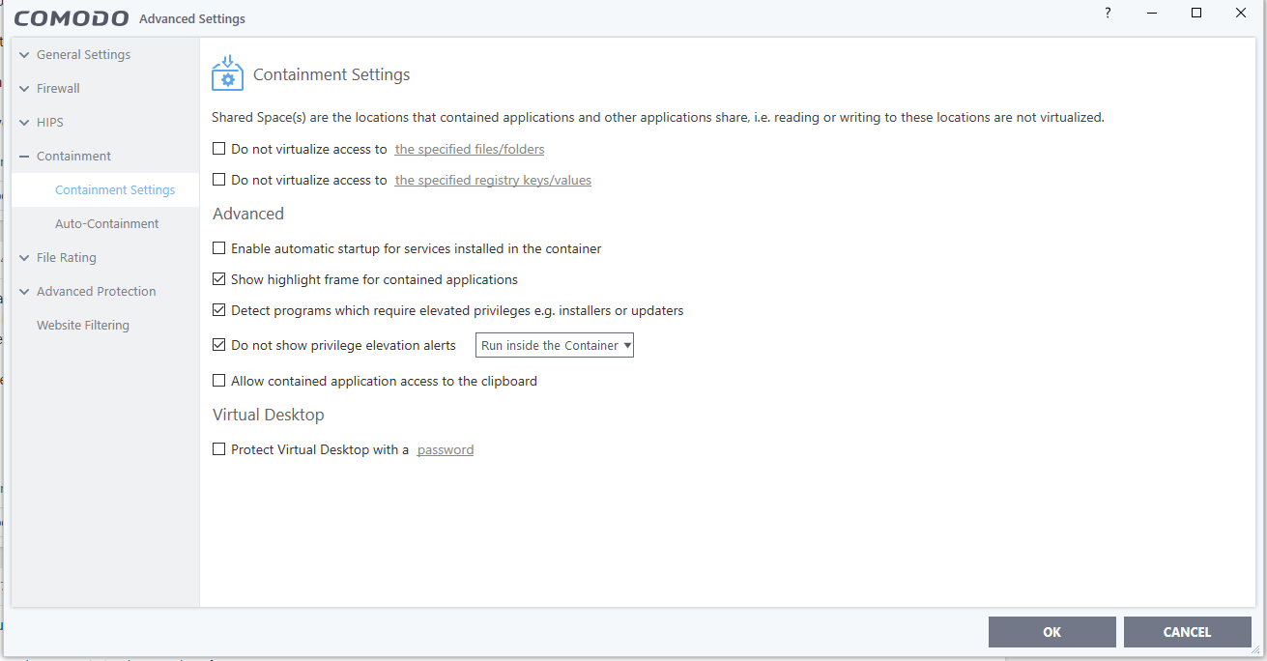
Task: Click the COMODO logo in title bar
Action: pos(72,18)
